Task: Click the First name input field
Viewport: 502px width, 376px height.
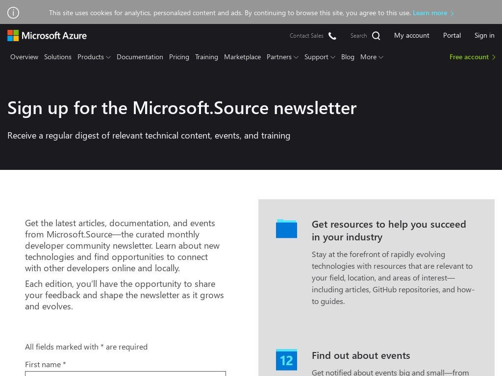Action: point(125,375)
